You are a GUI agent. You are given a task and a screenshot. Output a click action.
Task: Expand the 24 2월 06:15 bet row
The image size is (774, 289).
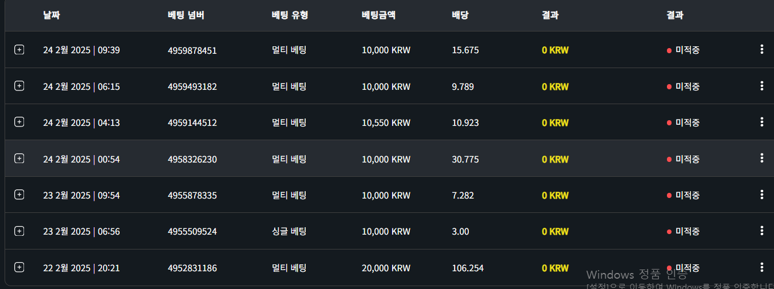tap(19, 86)
